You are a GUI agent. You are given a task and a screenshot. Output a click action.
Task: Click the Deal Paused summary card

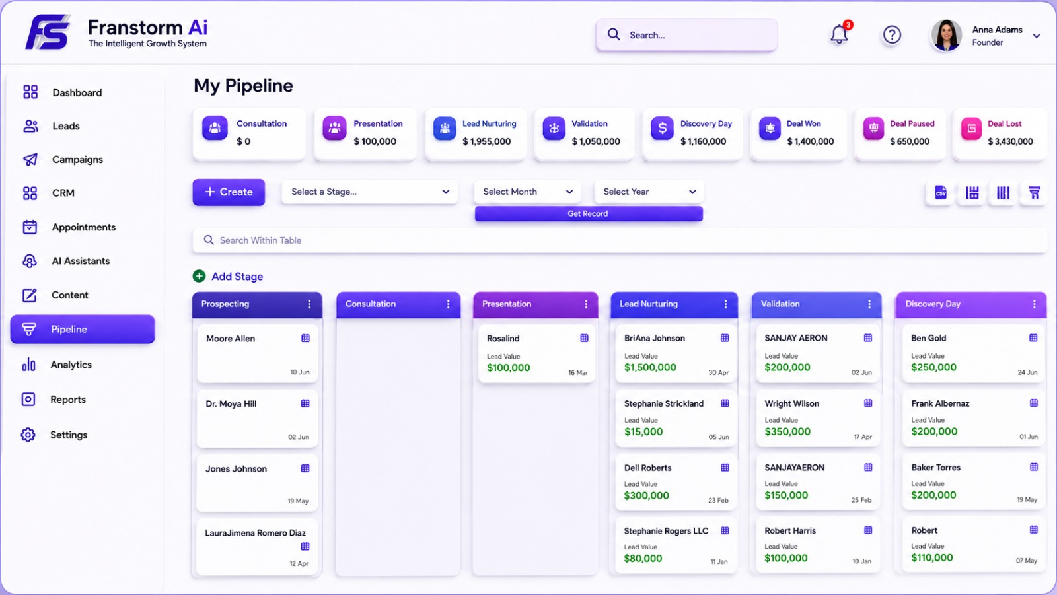(x=900, y=134)
